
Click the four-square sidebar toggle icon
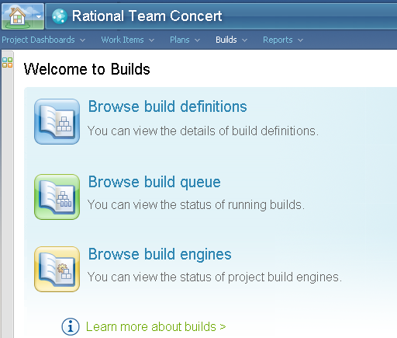[7, 62]
